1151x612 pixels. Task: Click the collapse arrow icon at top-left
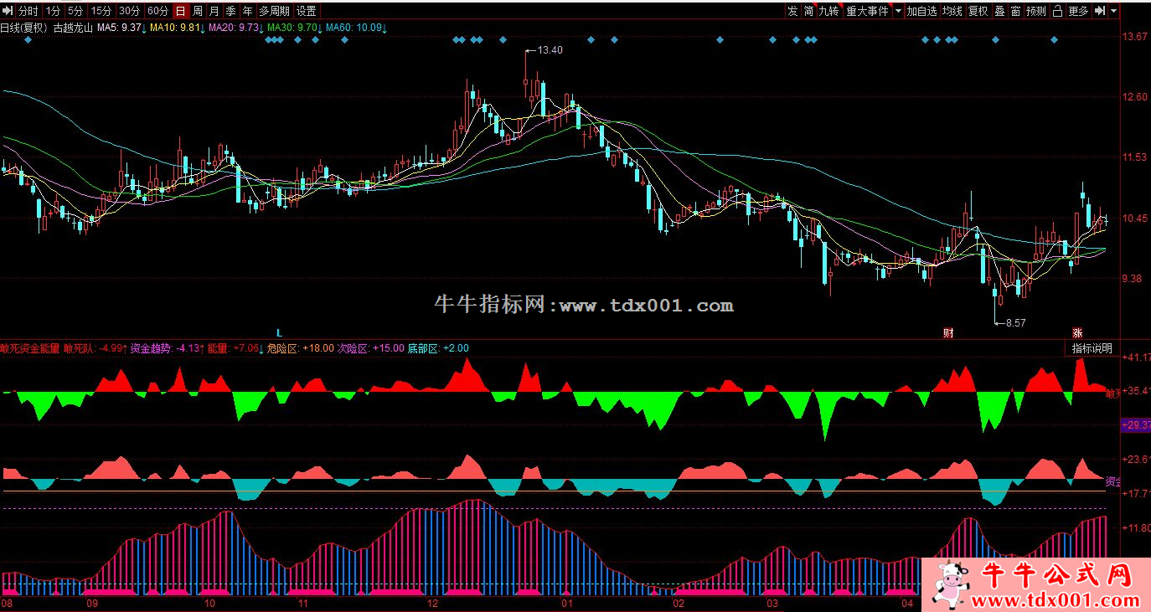[x=8, y=11]
